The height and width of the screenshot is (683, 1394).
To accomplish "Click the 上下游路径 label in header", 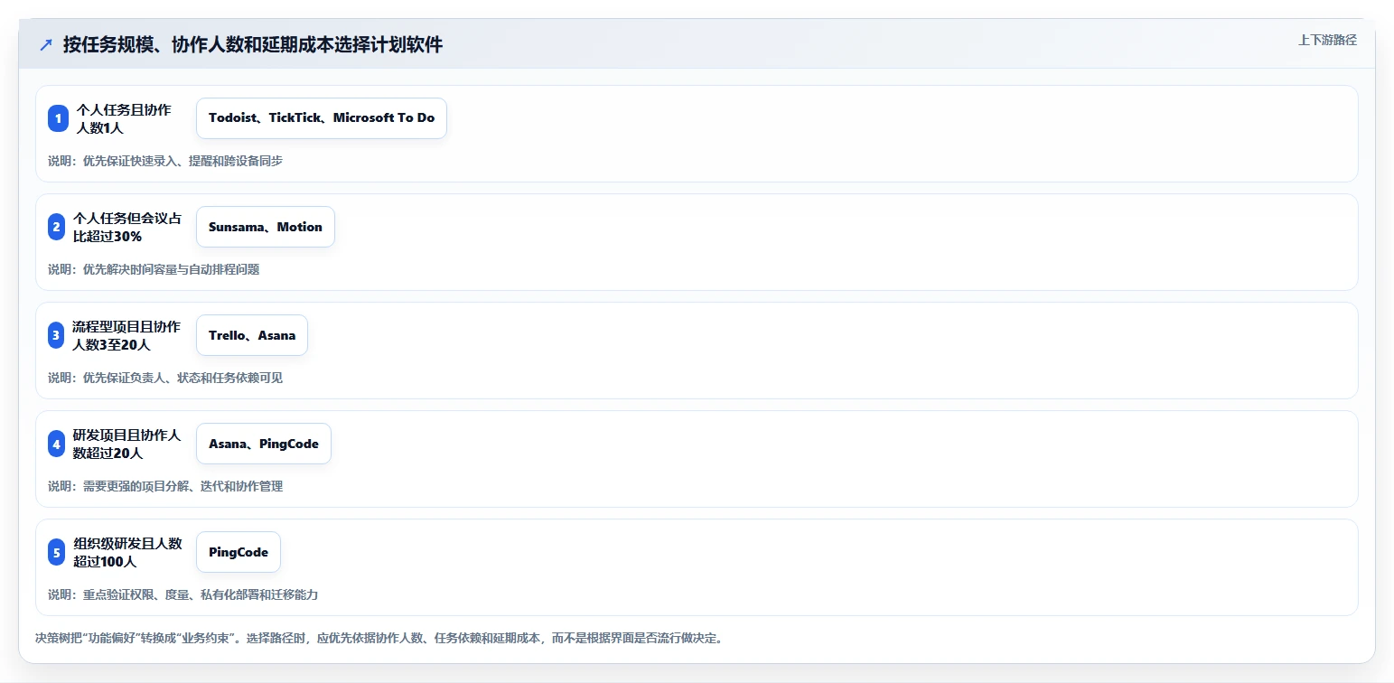I will click(x=1327, y=40).
